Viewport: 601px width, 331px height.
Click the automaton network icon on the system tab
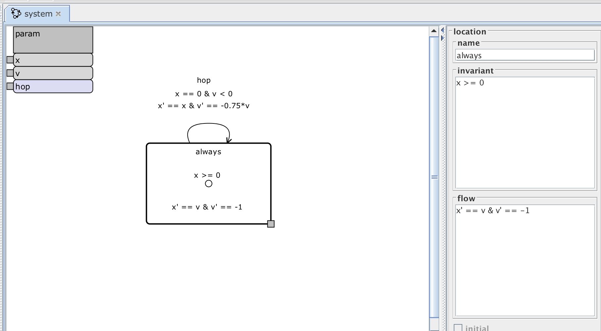point(16,14)
